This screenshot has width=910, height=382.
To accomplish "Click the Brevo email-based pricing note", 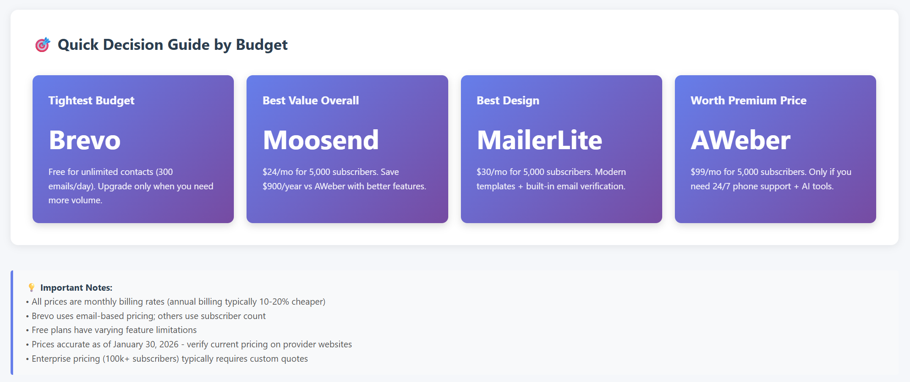I will [148, 316].
